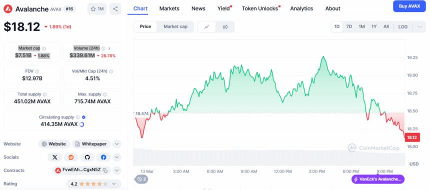Click the 414.35M AVAX circulating supply

tap(59, 124)
